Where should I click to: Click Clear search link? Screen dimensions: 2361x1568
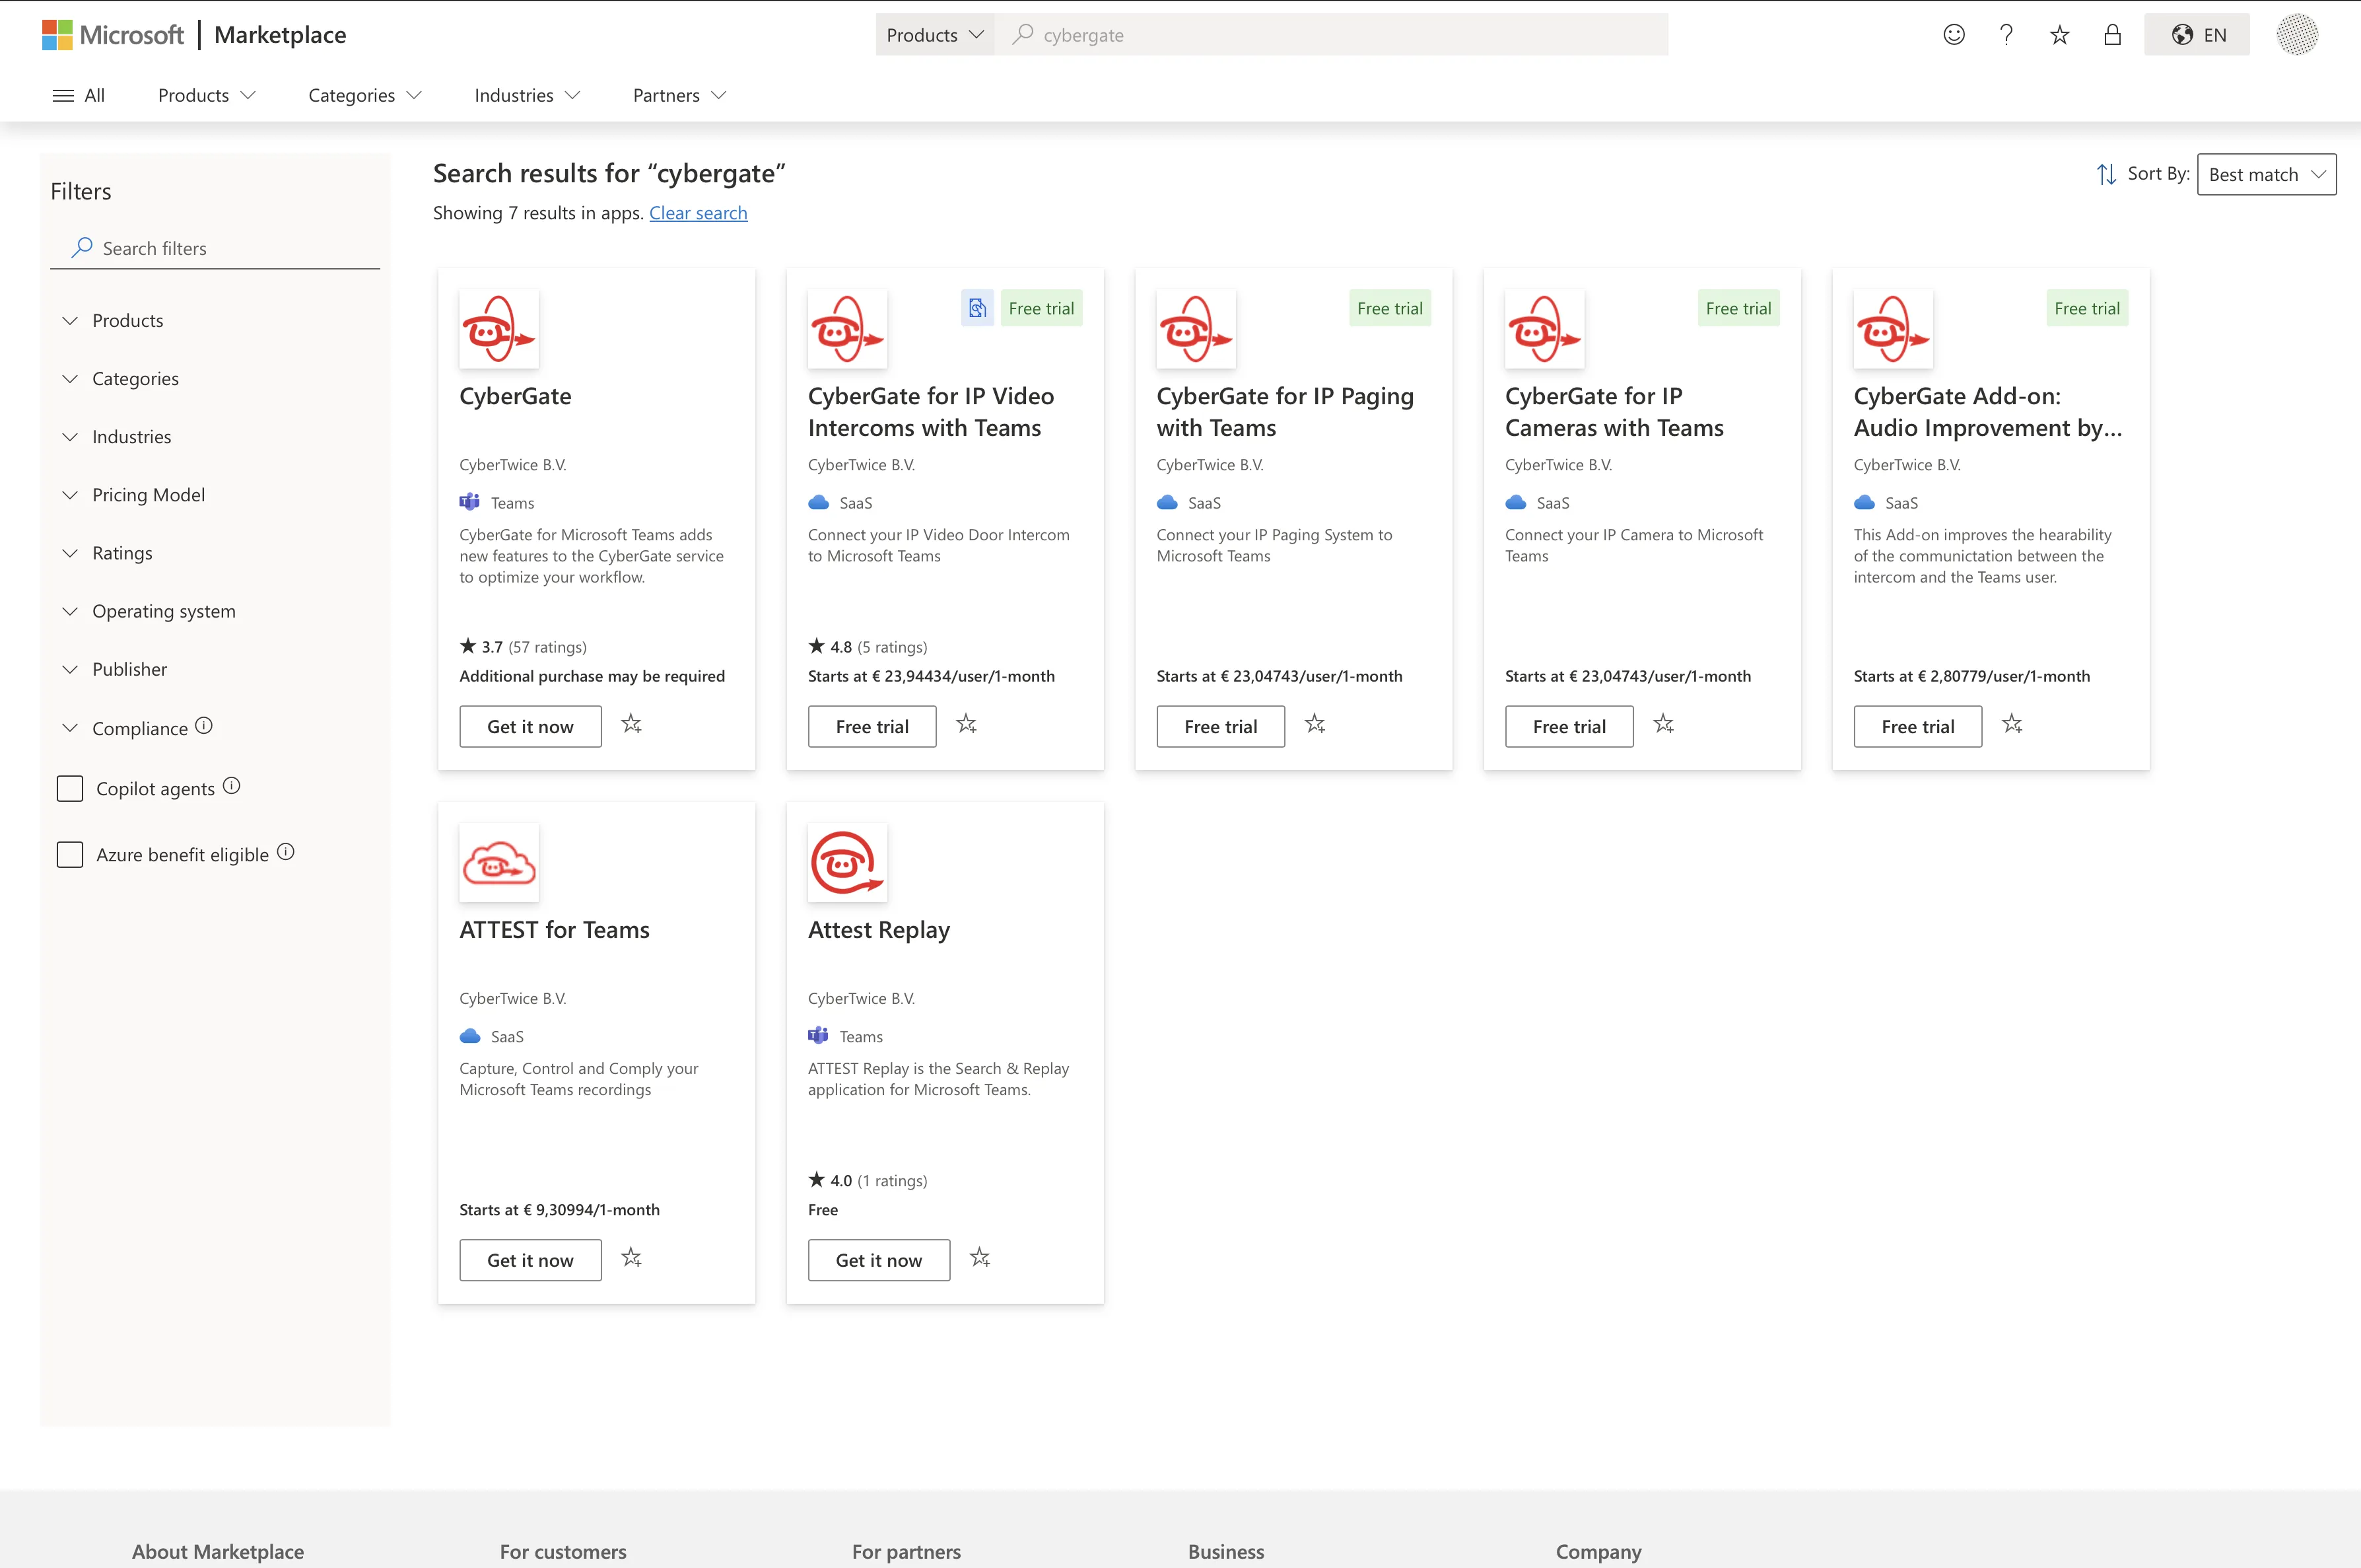(x=698, y=213)
